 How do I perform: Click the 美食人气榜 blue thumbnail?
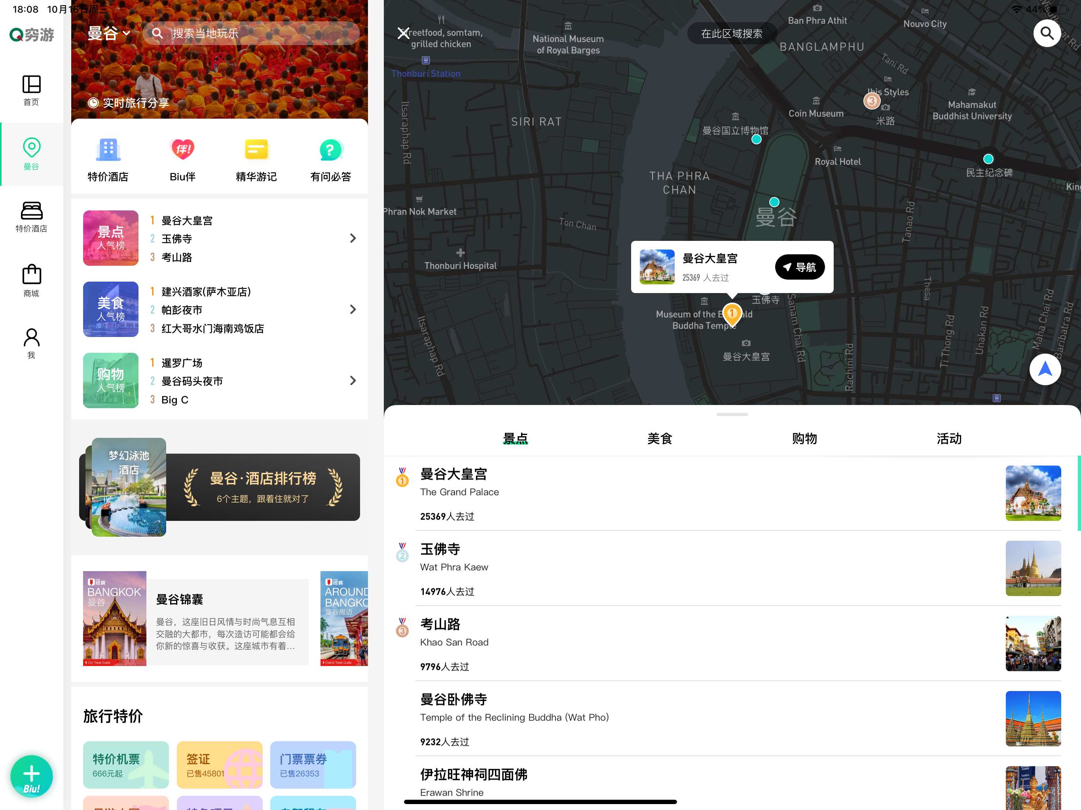coord(110,309)
